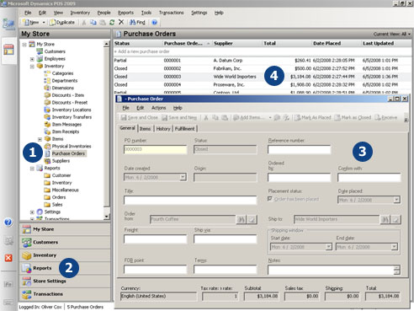
Task: Expand the Employees tree node
Action: (x=32, y=59)
